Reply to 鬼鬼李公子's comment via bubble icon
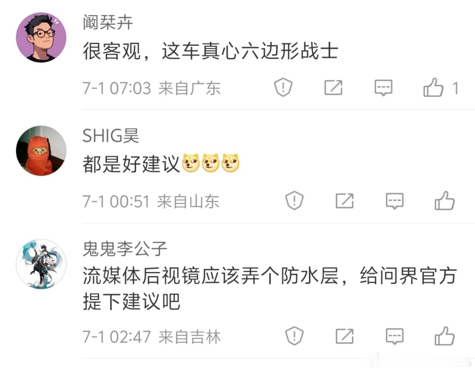 tap(394, 336)
